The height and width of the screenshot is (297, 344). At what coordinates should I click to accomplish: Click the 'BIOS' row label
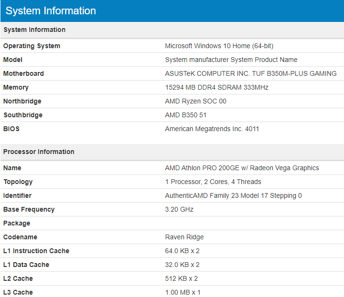pos(11,129)
